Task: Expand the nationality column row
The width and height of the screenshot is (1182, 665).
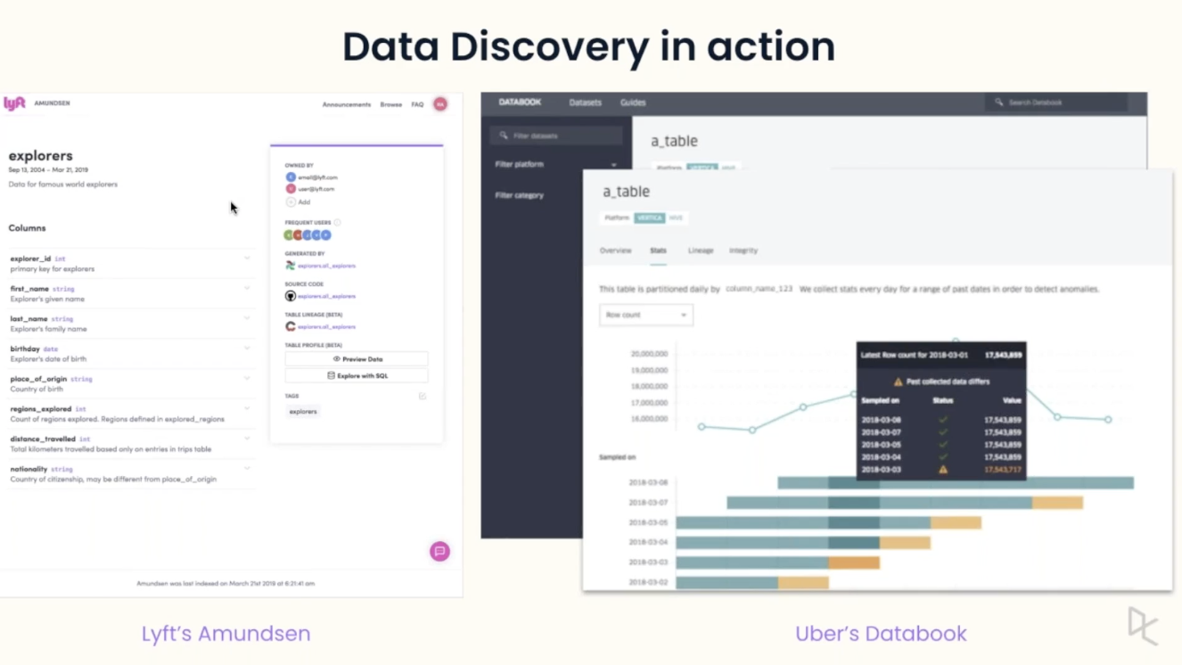Action: [247, 468]
